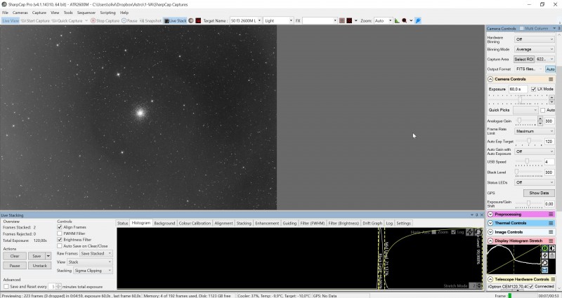This screenshot has height=298, width=562.
Task: Open the Scripting menu
Action: coord(107,13)
